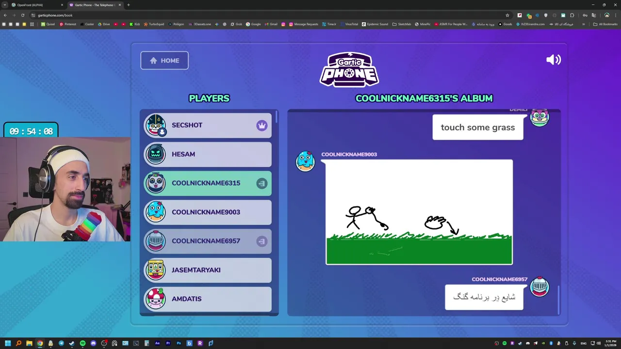This screenshot has width=621, height=349.
Task: Click the address bar URL
Action: tap(55, 15)
